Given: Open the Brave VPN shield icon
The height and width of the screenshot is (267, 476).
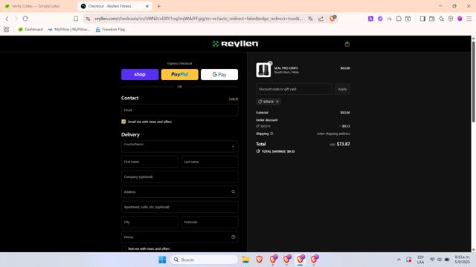Looking at the screenshot, I should click(451, 19).
